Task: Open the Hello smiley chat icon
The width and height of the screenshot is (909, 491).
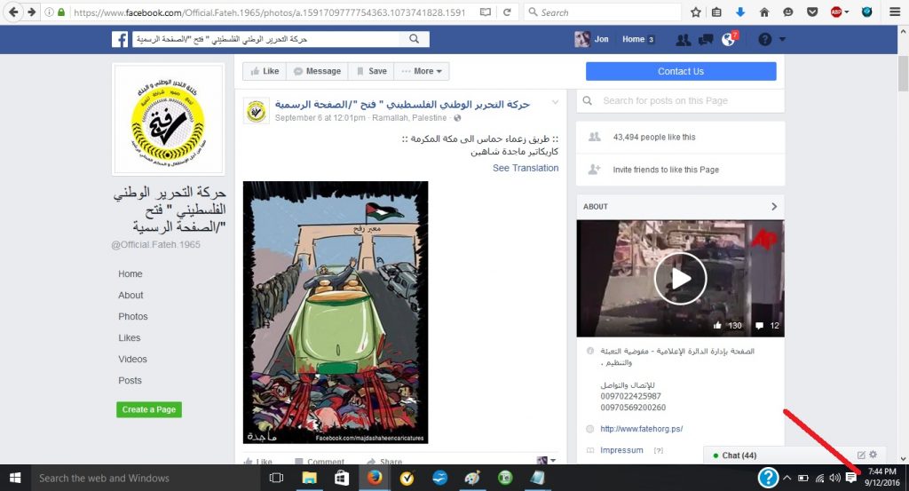Action: point(788,12)
